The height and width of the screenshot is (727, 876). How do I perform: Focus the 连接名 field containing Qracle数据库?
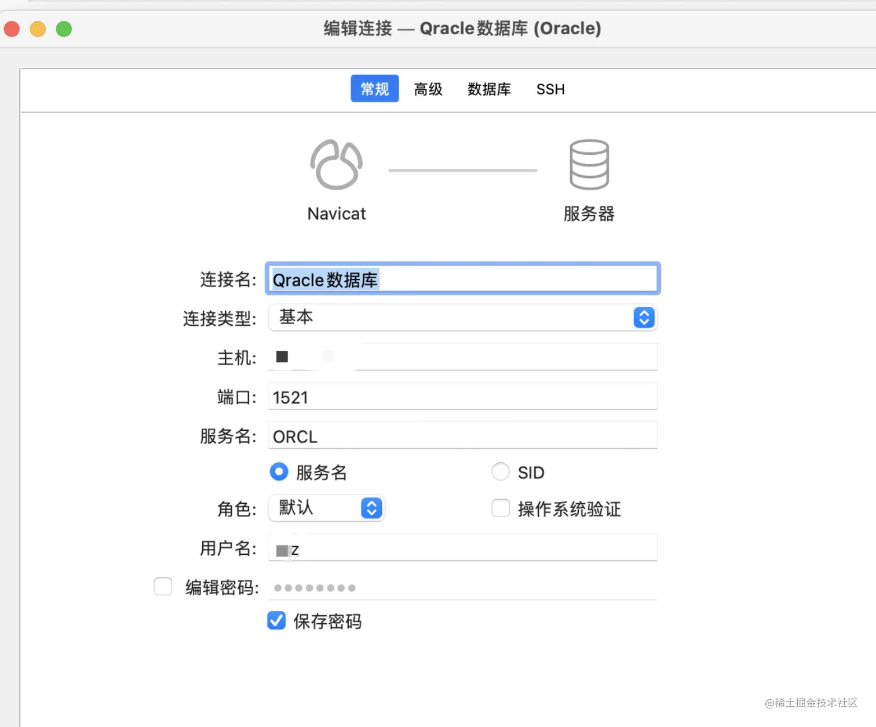click(x=463, y=279)
